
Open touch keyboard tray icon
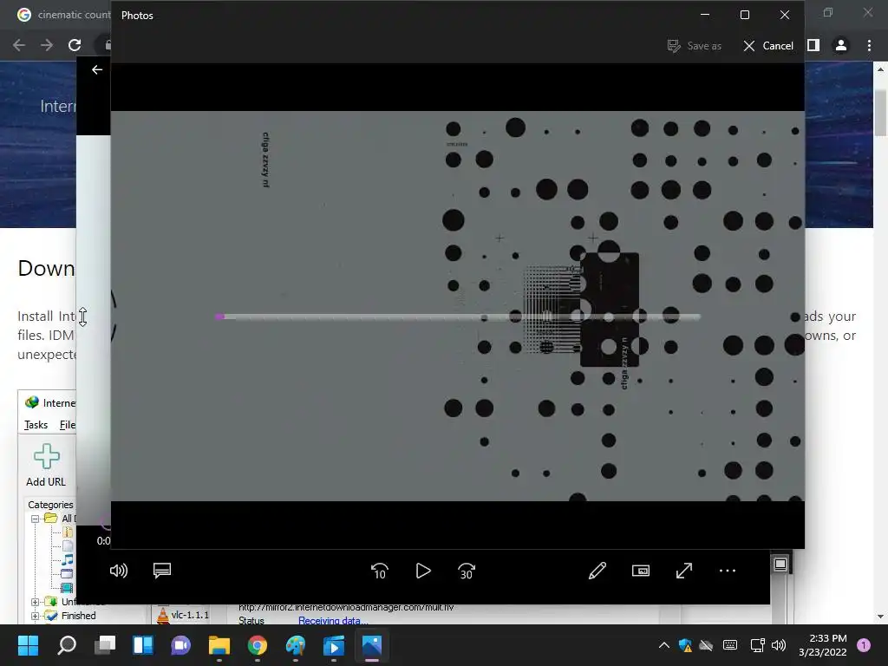point(730,645)
